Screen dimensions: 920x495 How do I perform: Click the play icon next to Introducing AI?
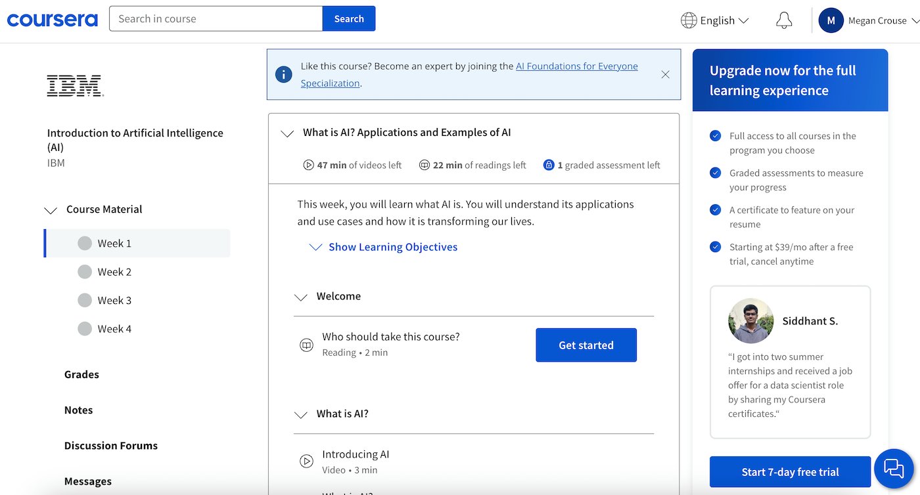tap(306, 461)
